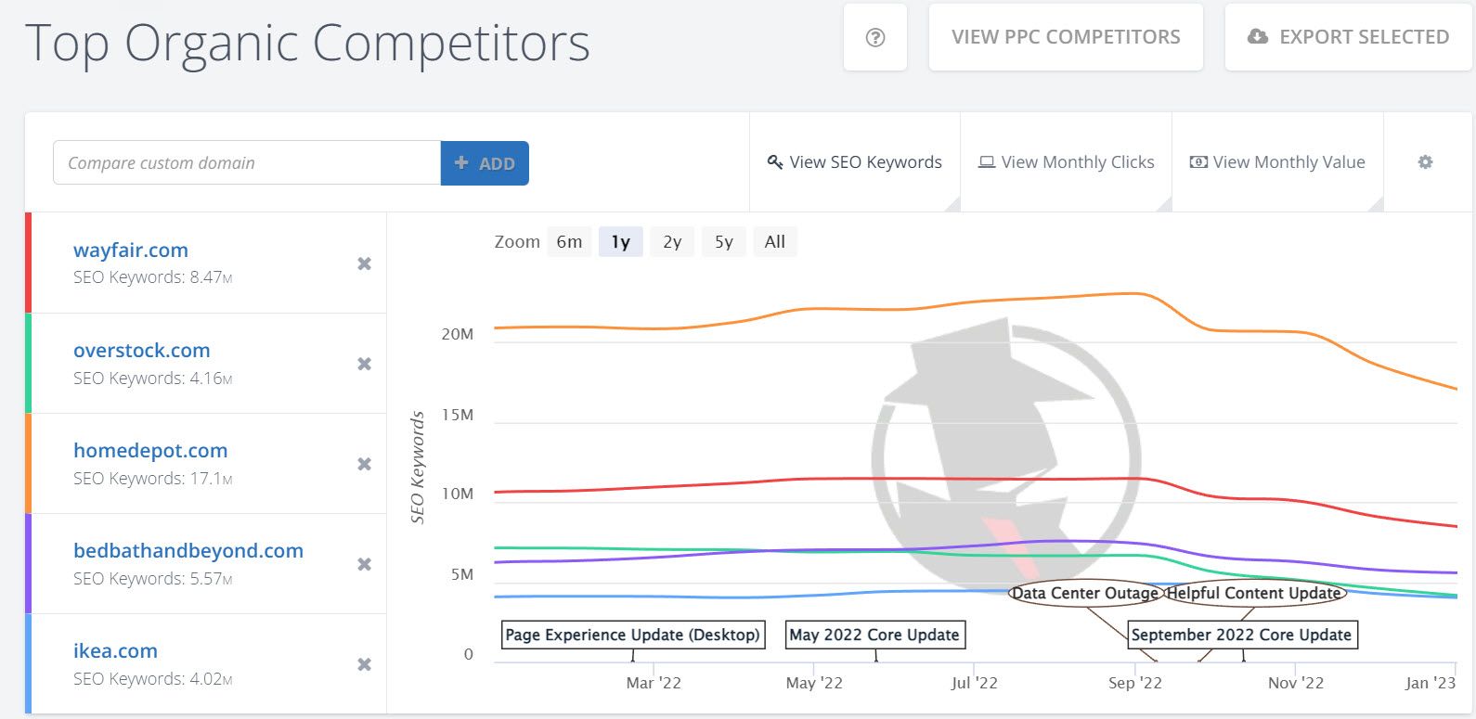This screenshot has width=1476, height=719.
Task: Remove homedepot.com with its X icon
Action: tap(364, 464)
